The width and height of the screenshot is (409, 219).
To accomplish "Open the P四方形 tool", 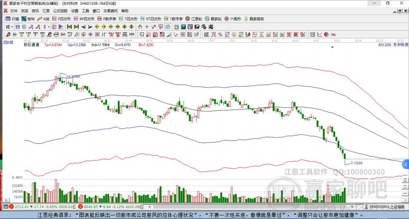I will pos(62,19).
